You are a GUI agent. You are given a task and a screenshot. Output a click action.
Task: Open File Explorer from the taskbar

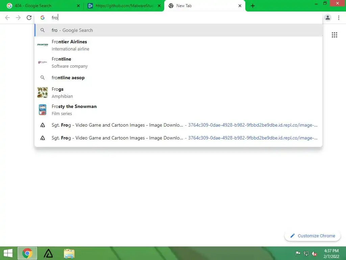[69, 253]
